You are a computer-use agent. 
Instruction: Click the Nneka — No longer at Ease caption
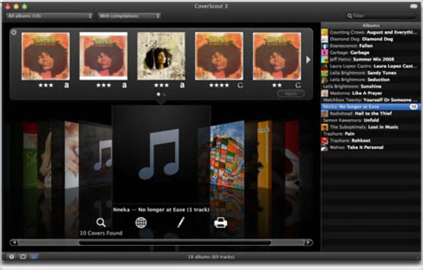point(161,210)
